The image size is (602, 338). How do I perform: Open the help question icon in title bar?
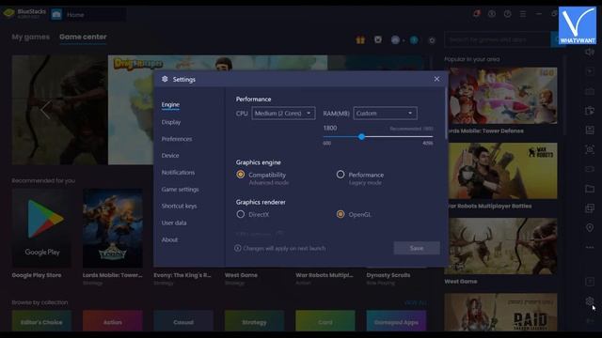tap(508, 14)
